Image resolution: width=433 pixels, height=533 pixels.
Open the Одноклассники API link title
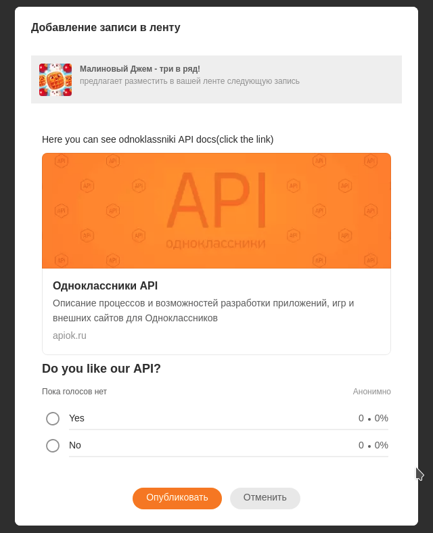[x=105, y=285]
